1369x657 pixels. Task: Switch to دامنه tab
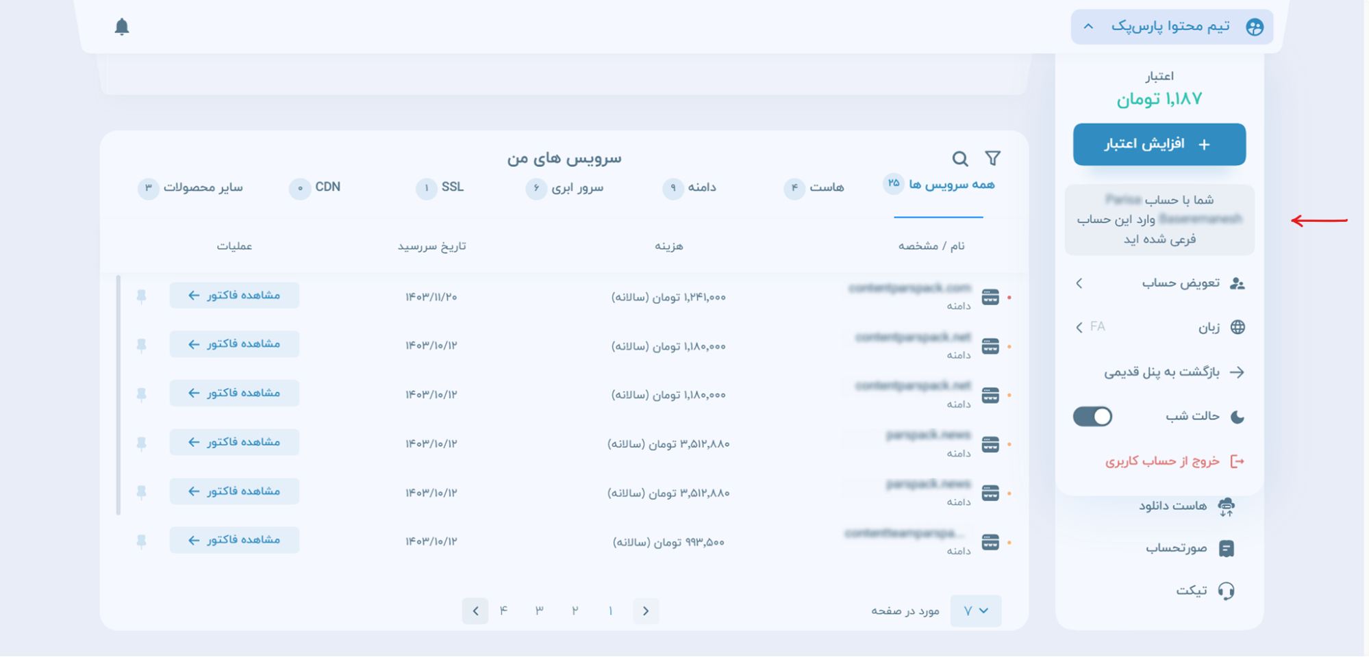(x=689, y=188)
